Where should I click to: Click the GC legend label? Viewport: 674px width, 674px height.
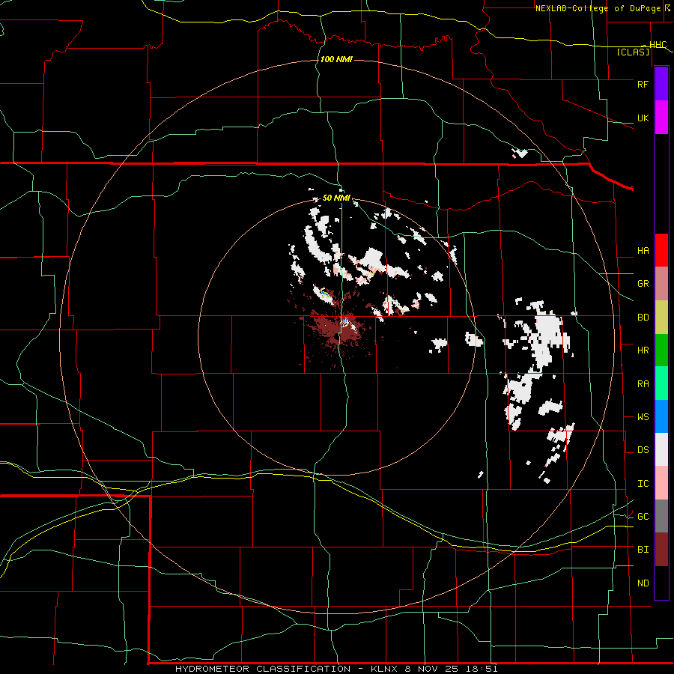tap(643, 517)
